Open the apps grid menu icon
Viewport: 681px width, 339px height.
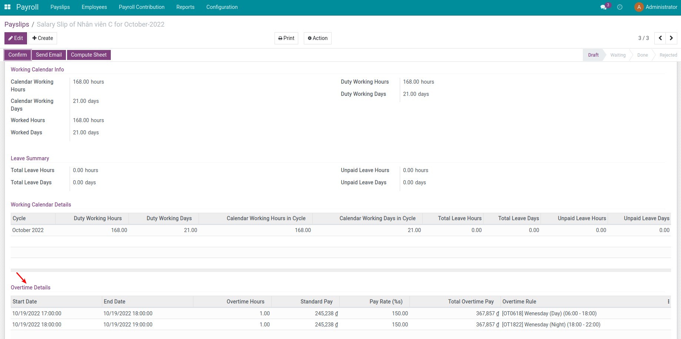(7, 7)
